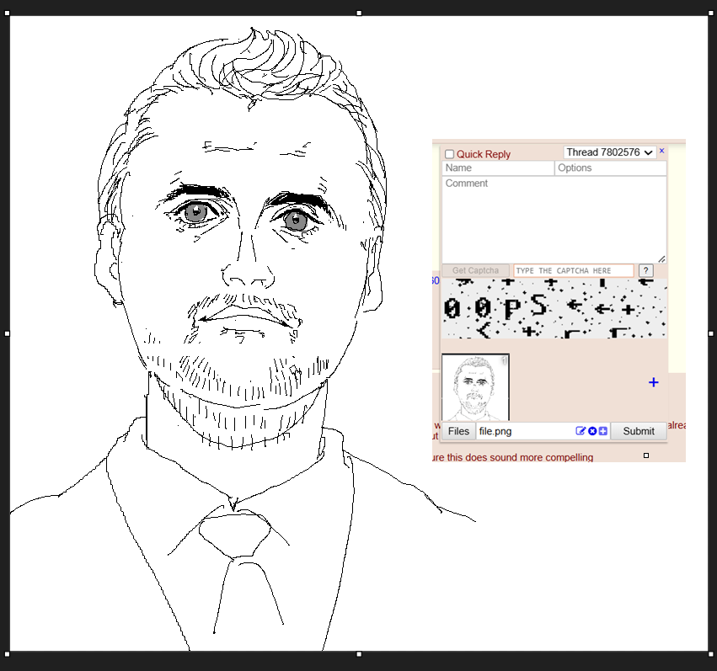
Task: Click the bottom-center selection handle
Action: pos(359,654)
